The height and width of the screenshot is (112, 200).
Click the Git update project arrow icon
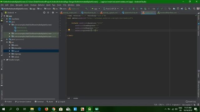click(158, 9)
